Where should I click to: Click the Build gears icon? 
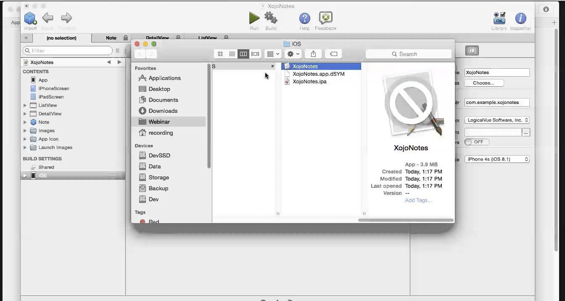tap(271, 18)
